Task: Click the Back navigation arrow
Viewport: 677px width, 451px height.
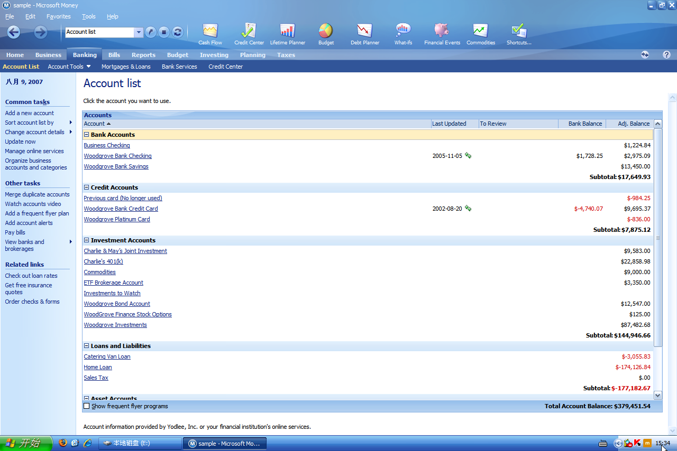Action: point(13,32)
